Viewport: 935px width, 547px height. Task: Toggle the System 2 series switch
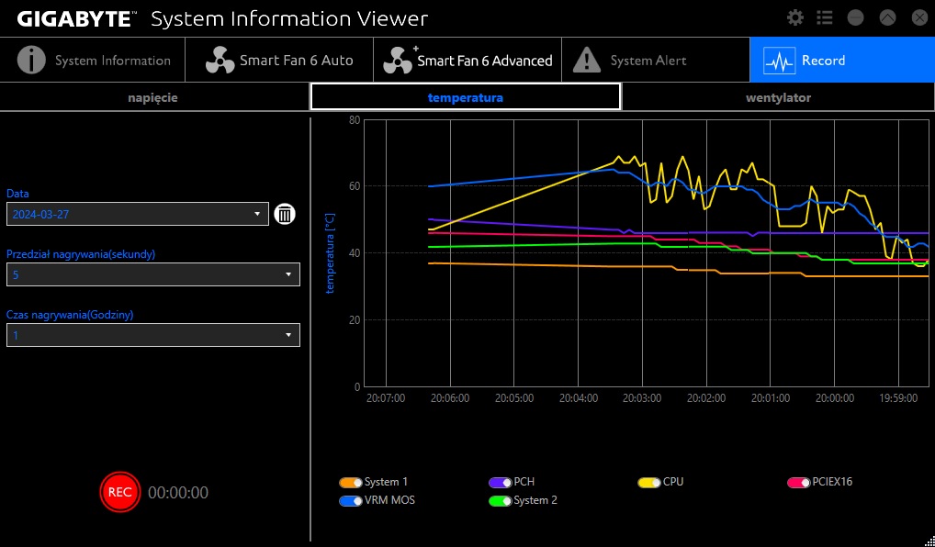click(501, 500)
